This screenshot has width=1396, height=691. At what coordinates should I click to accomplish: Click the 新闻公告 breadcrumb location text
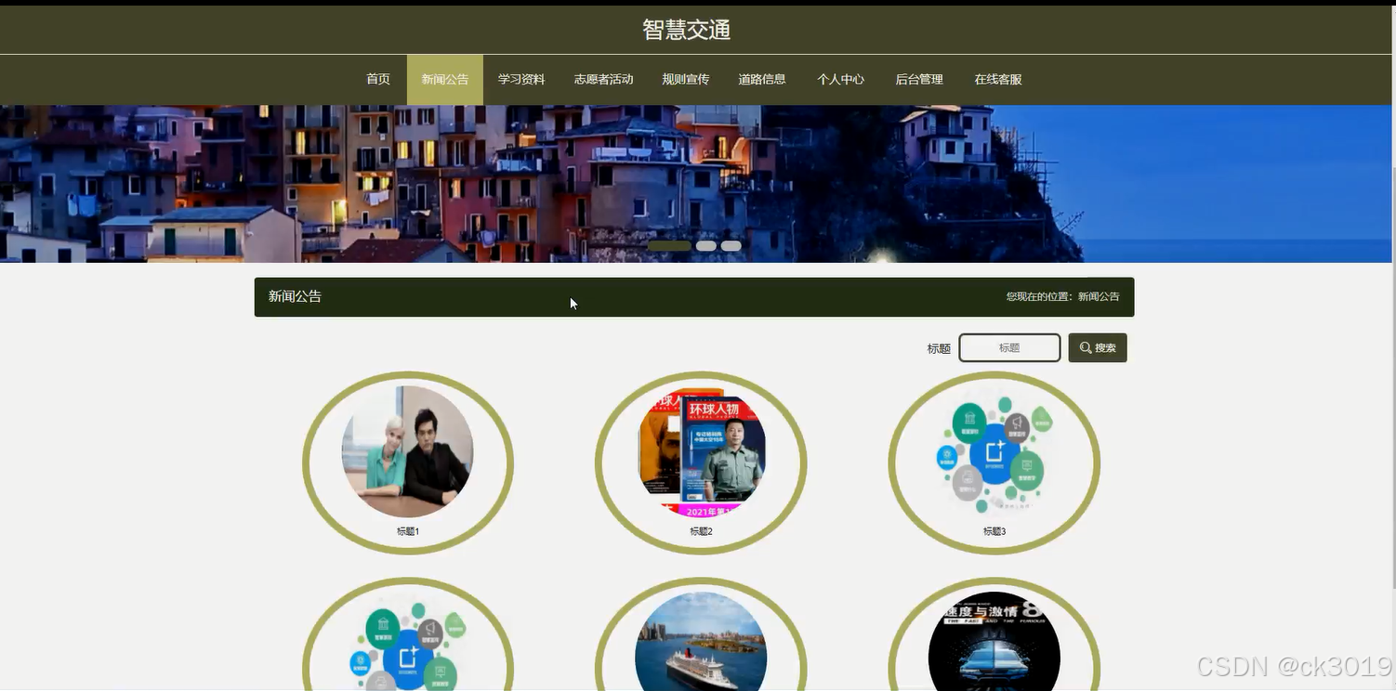pyautogui.click(x=1099, y=297)
